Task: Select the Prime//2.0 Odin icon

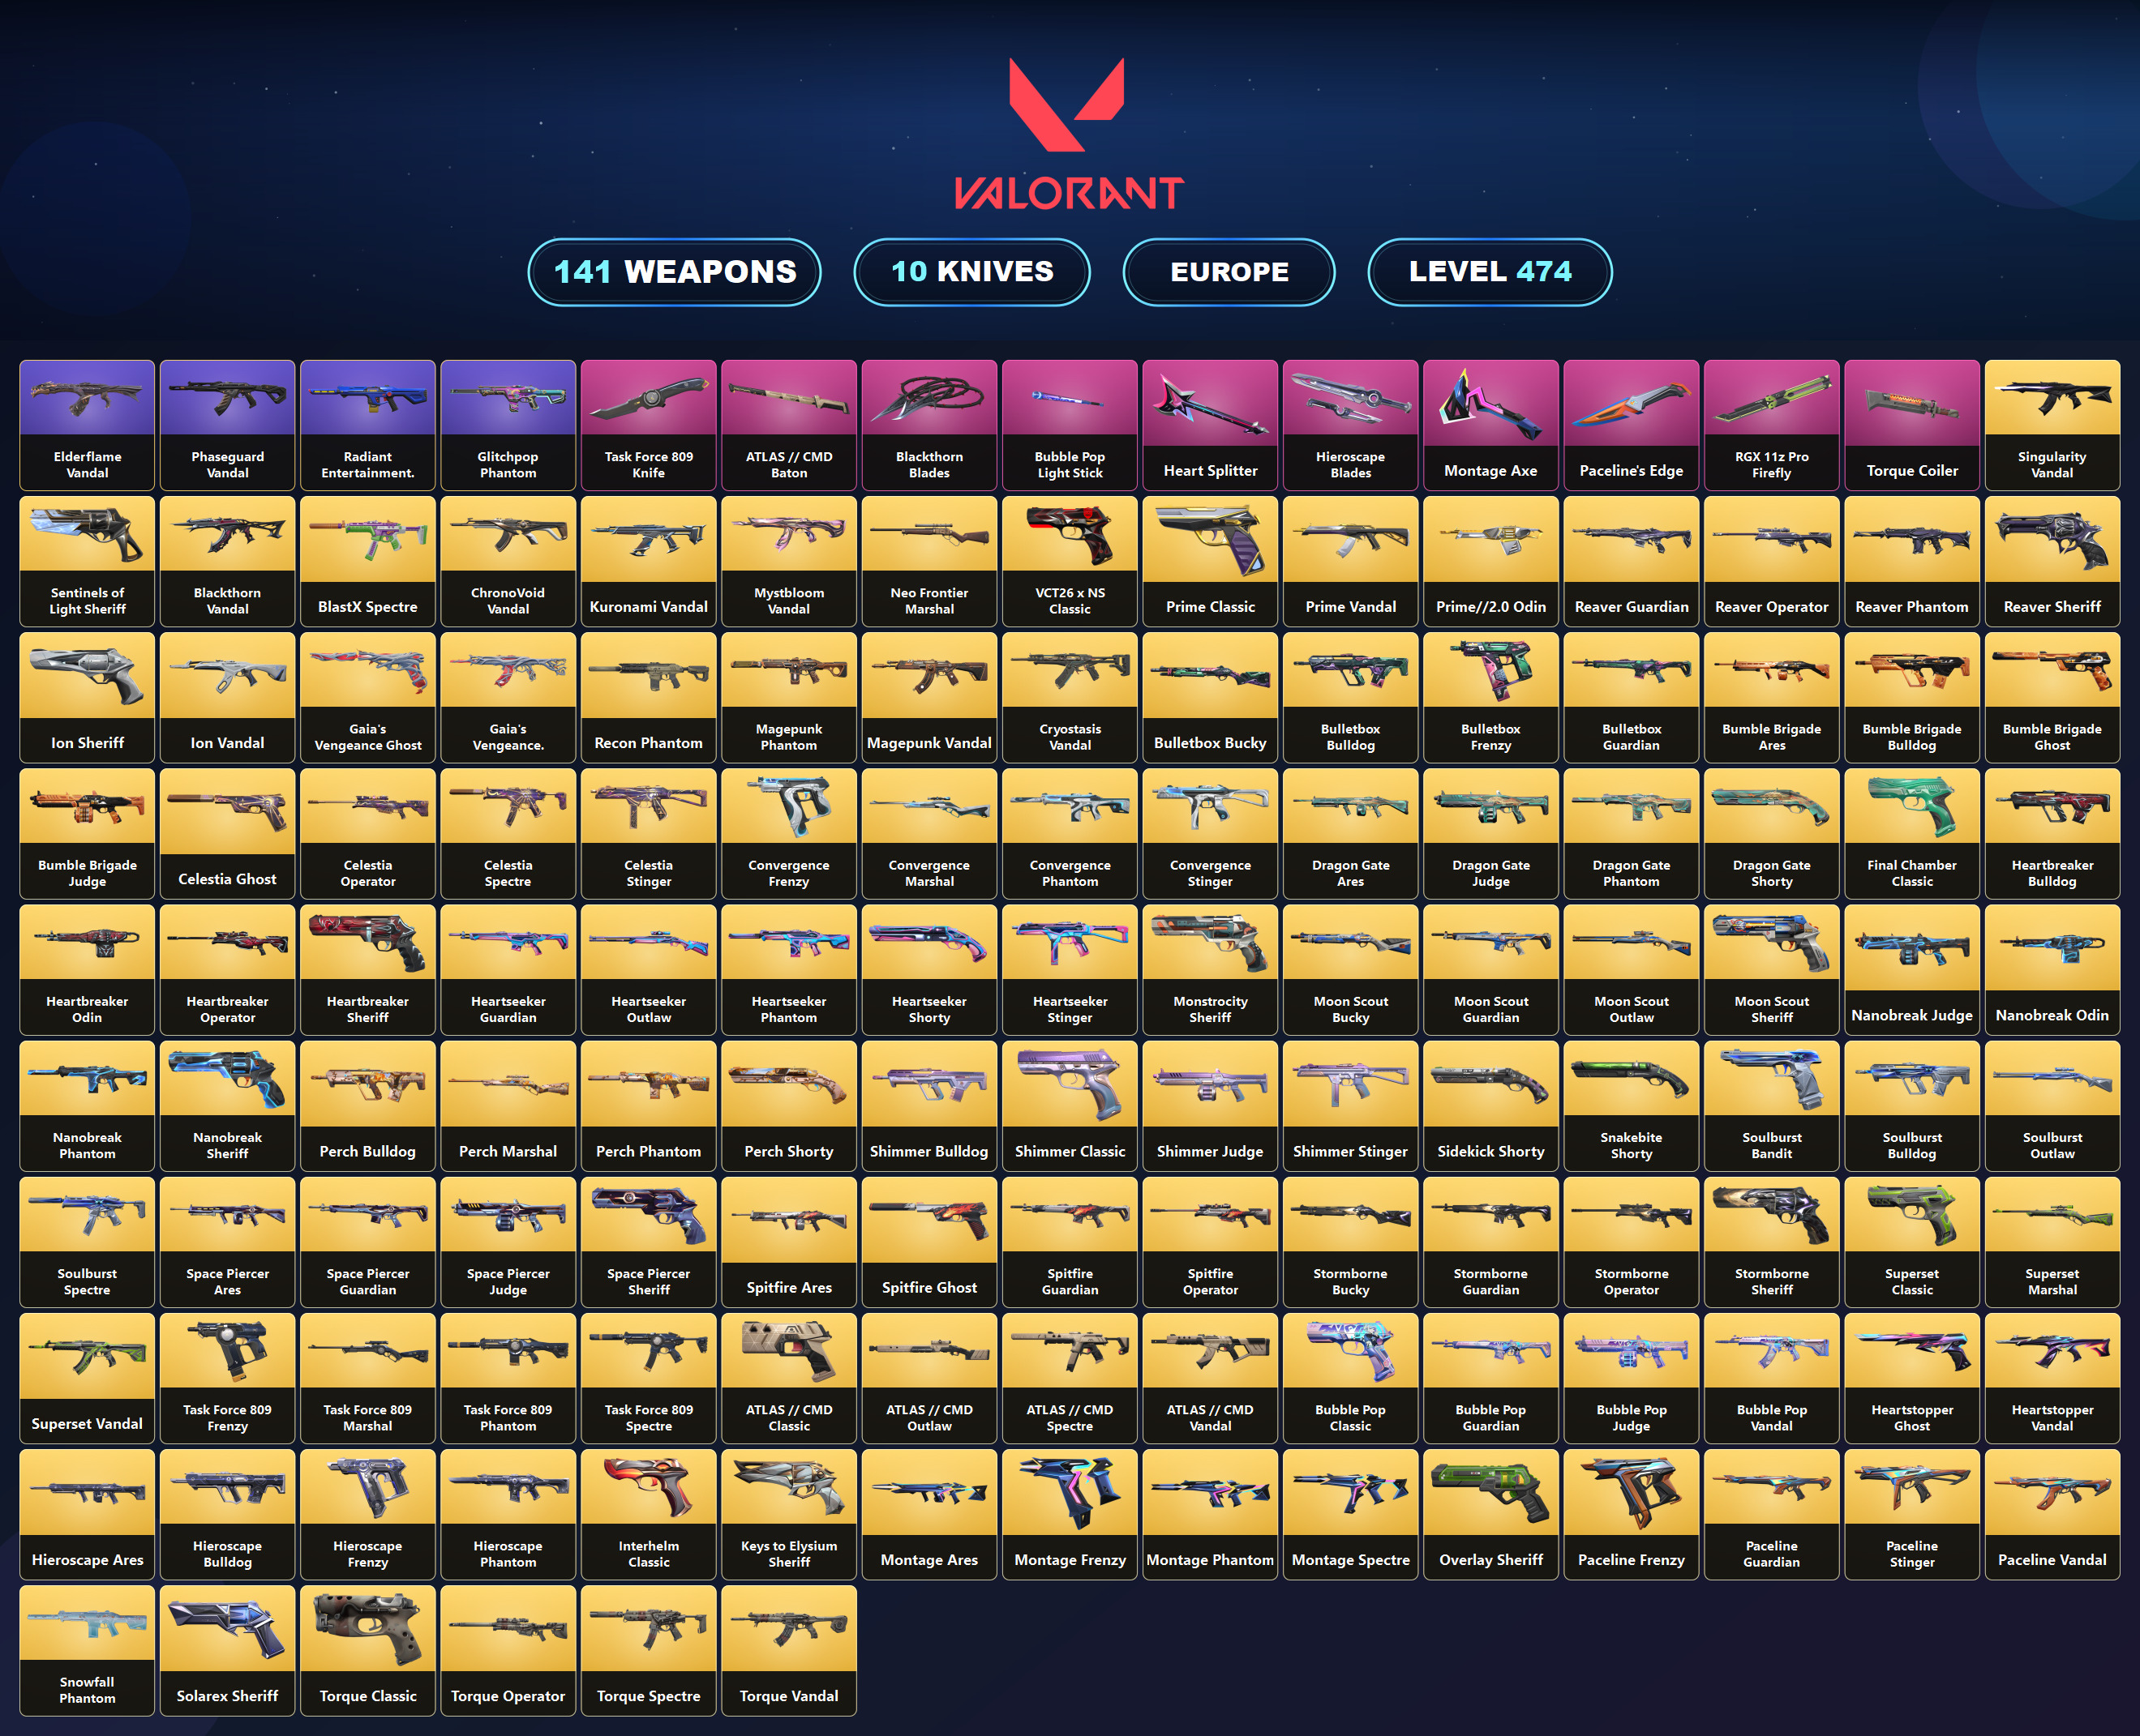Action: [x=1490, y=540]
